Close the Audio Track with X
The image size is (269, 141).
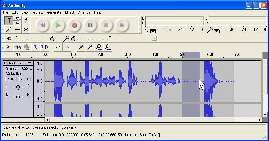5,63
